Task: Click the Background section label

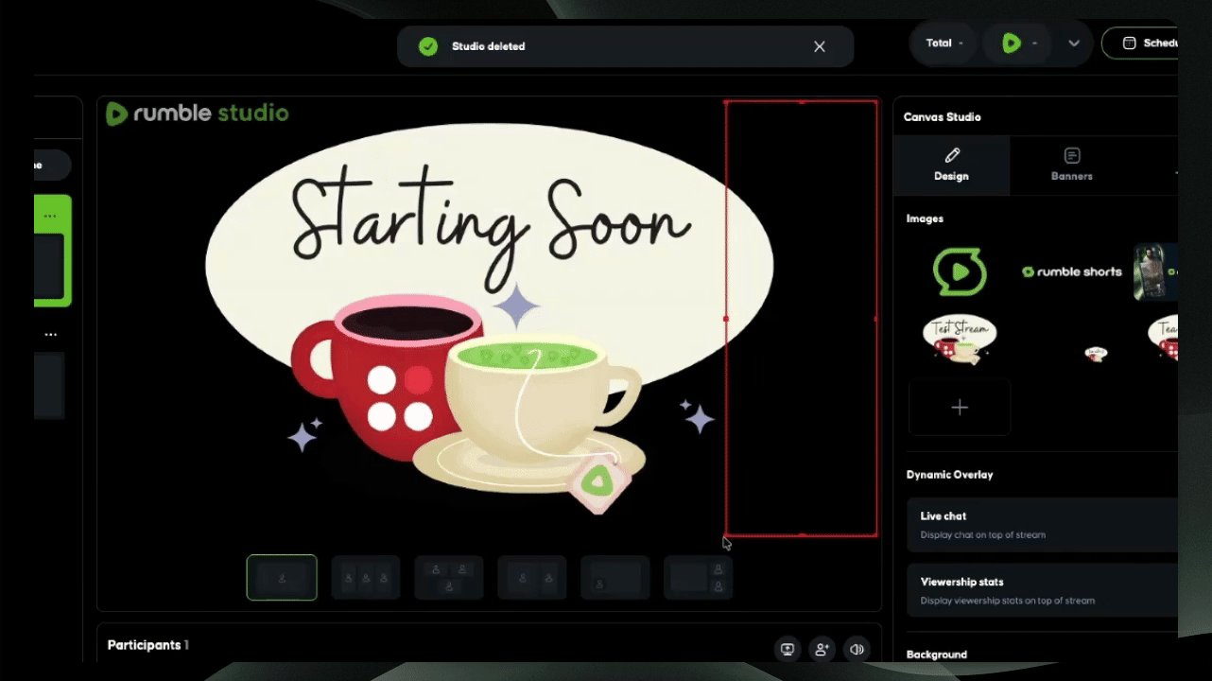Action: click(x=936, y=655)
